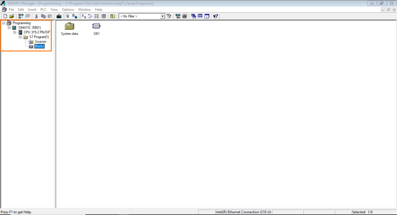Minimize the inner project window
This screenshot has width=397, height=215.
point(383,10)
